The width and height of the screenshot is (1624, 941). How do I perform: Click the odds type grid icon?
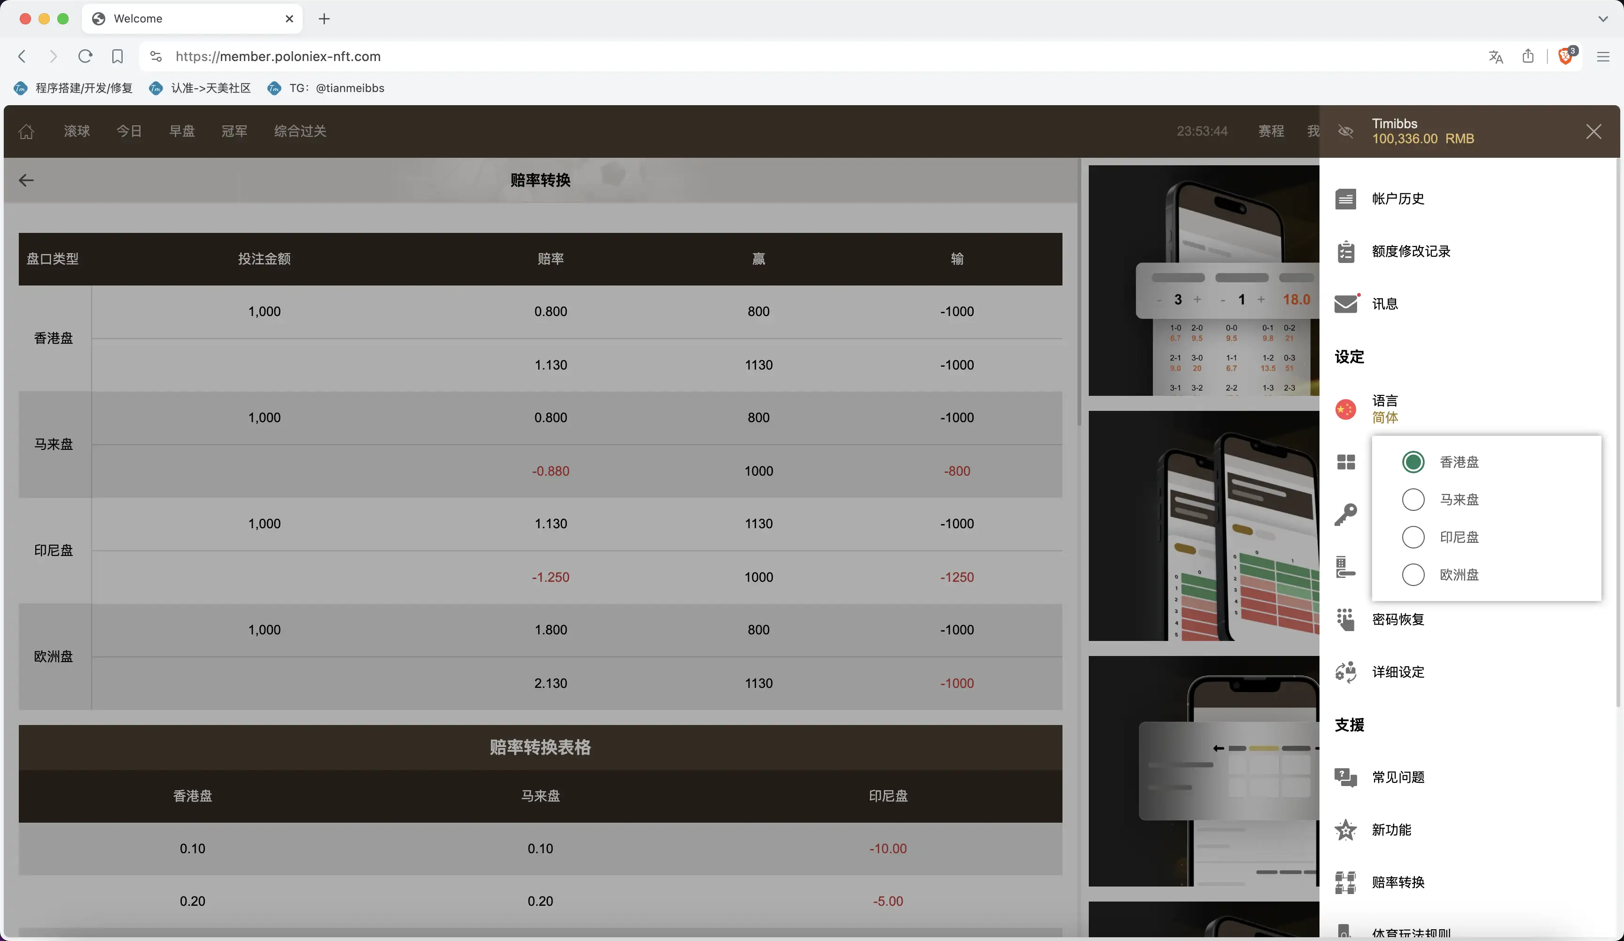point(1346,462)
